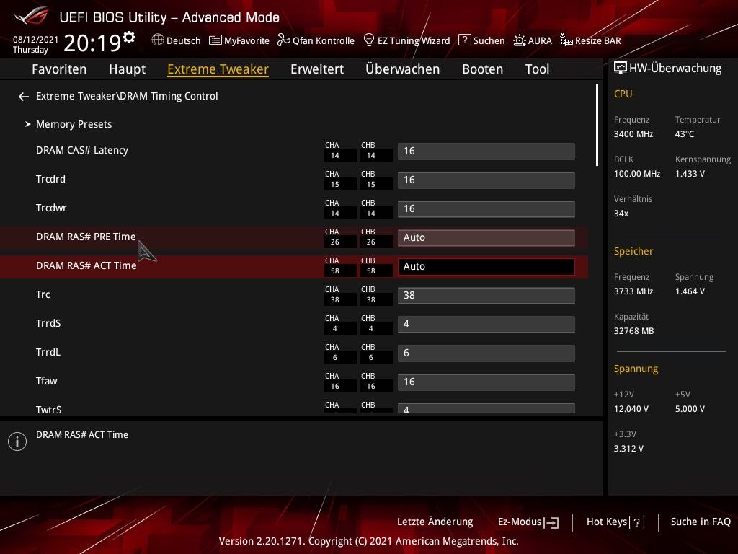This screenshot has height=554, width=738.
Task: Click the Trcdrd value field
Action: [486, 180]
